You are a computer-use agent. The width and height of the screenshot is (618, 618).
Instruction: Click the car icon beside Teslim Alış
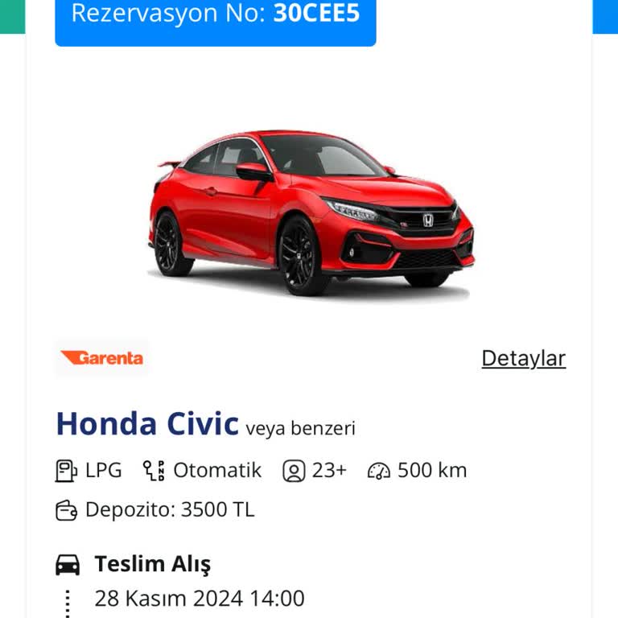(x=68, y=564)
